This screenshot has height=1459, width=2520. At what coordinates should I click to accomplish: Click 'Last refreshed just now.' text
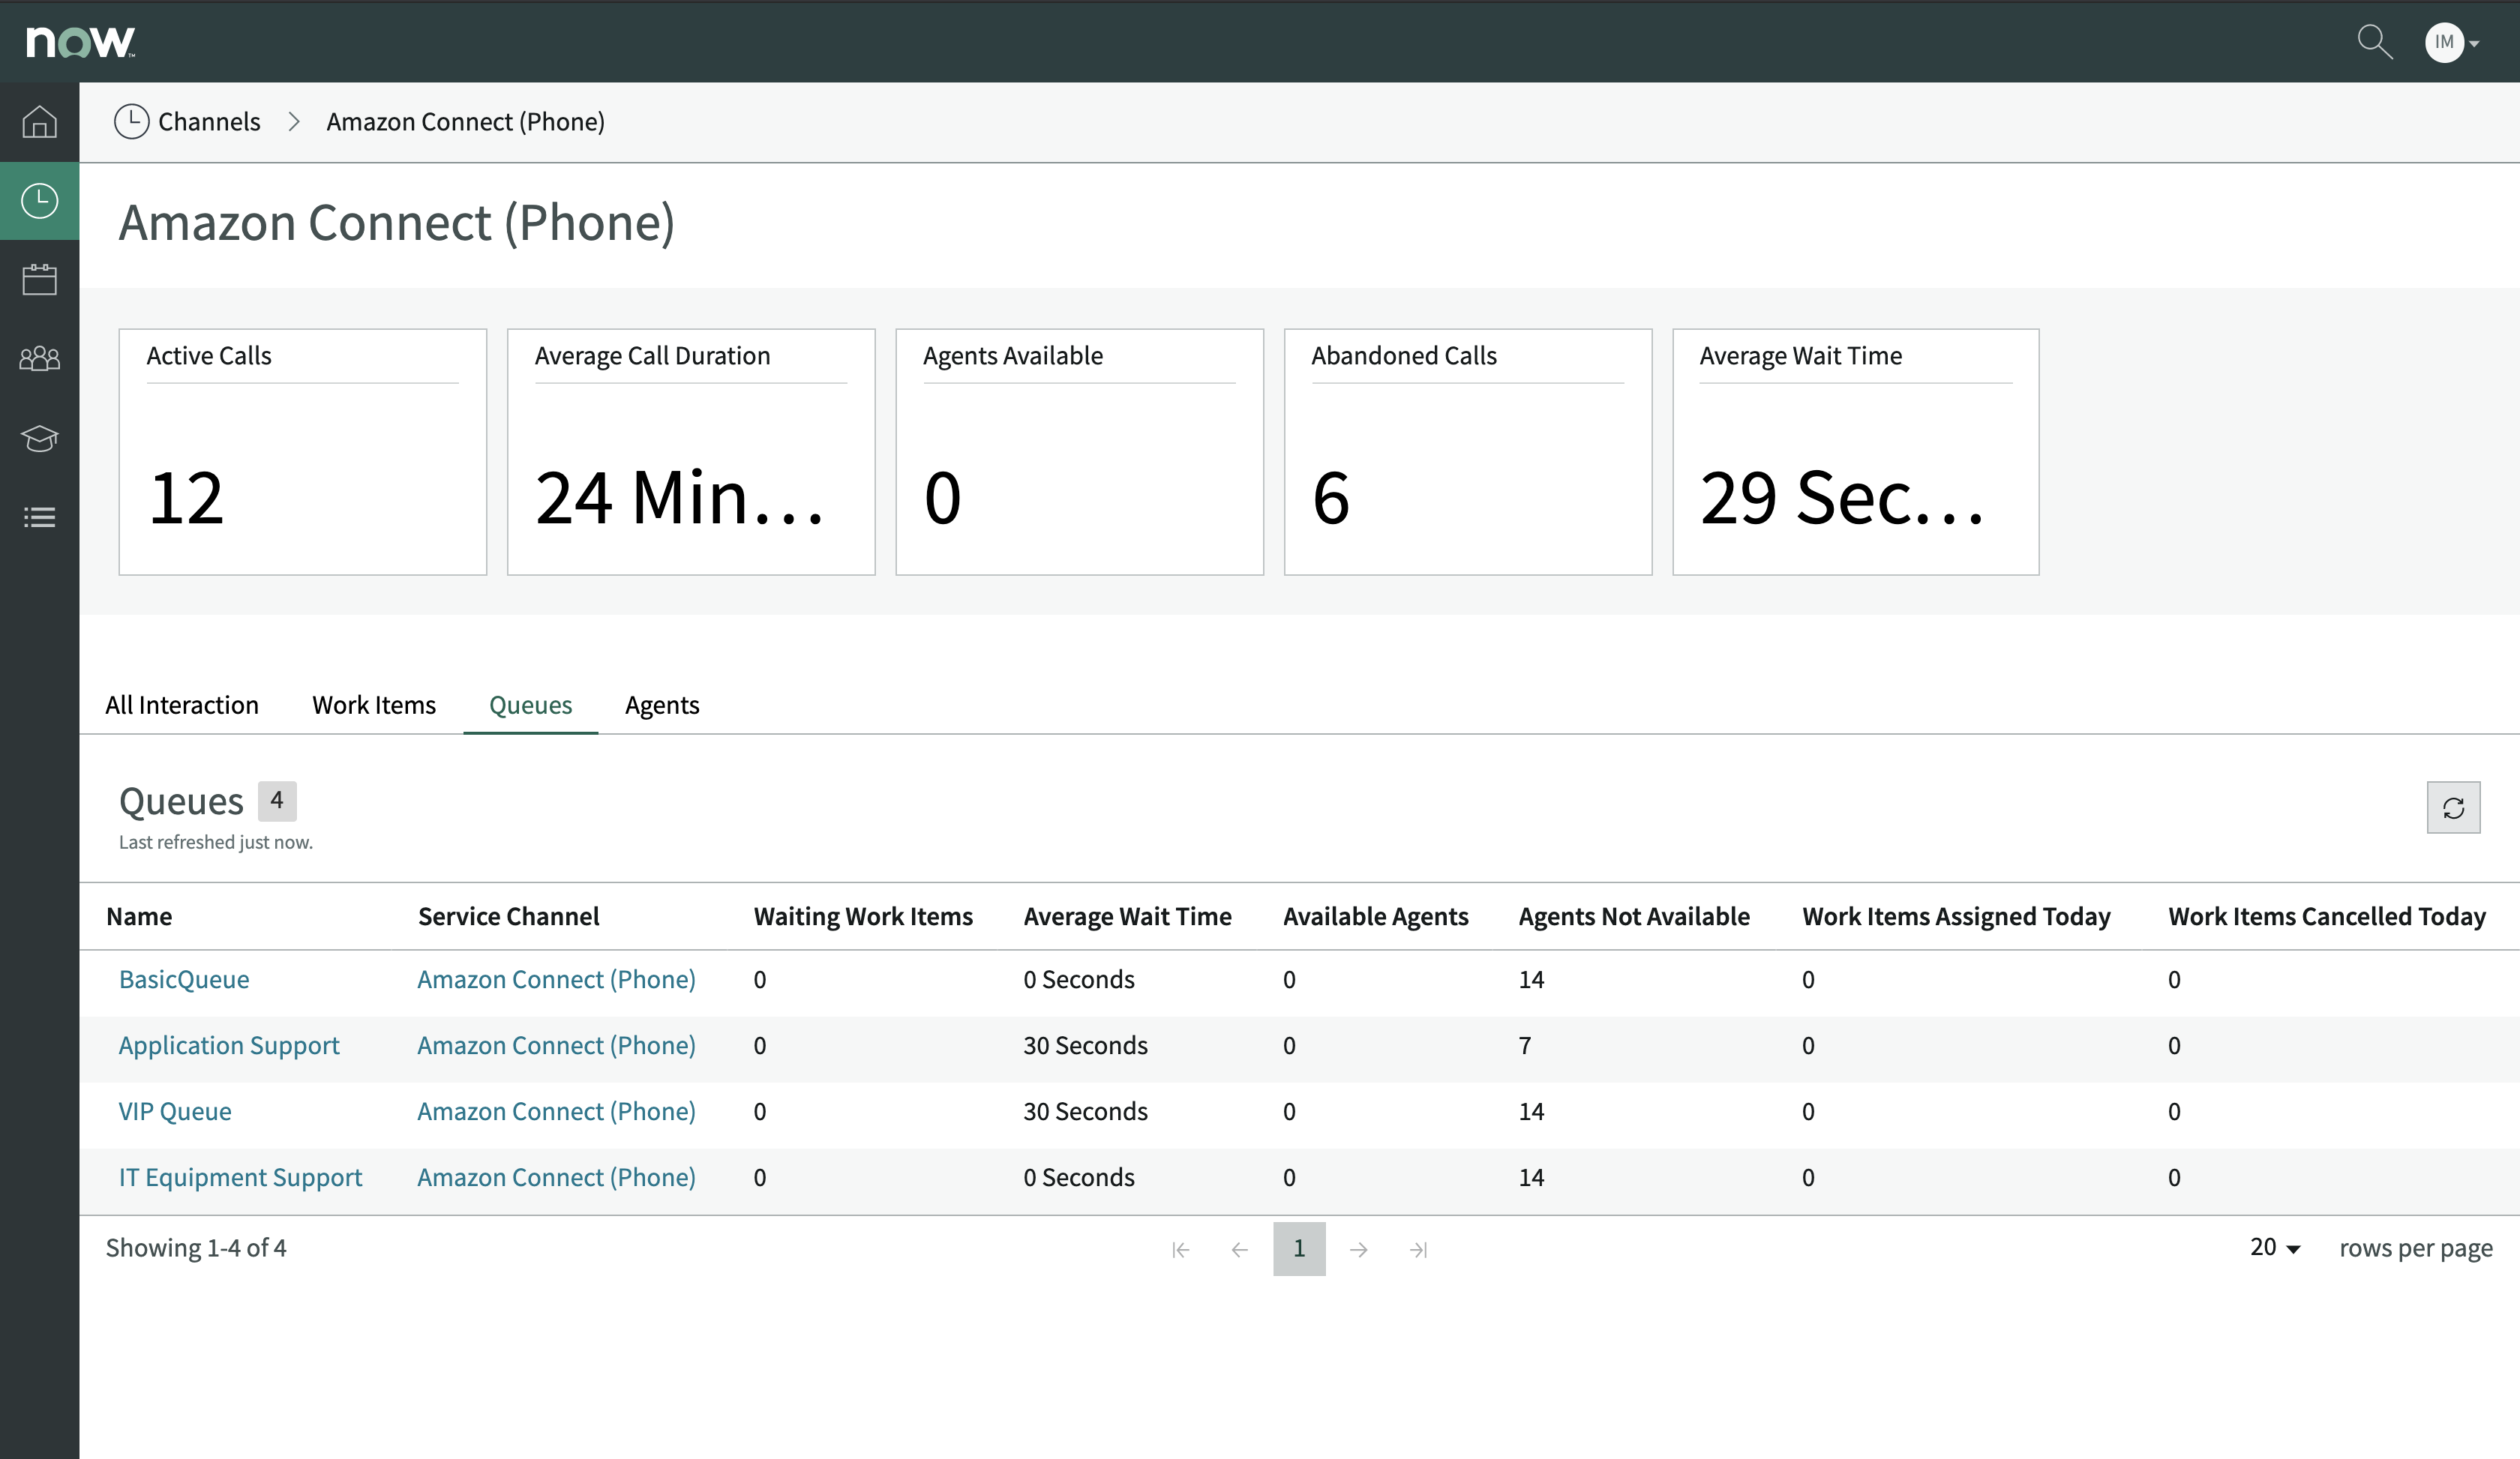(x=216, y=843)
